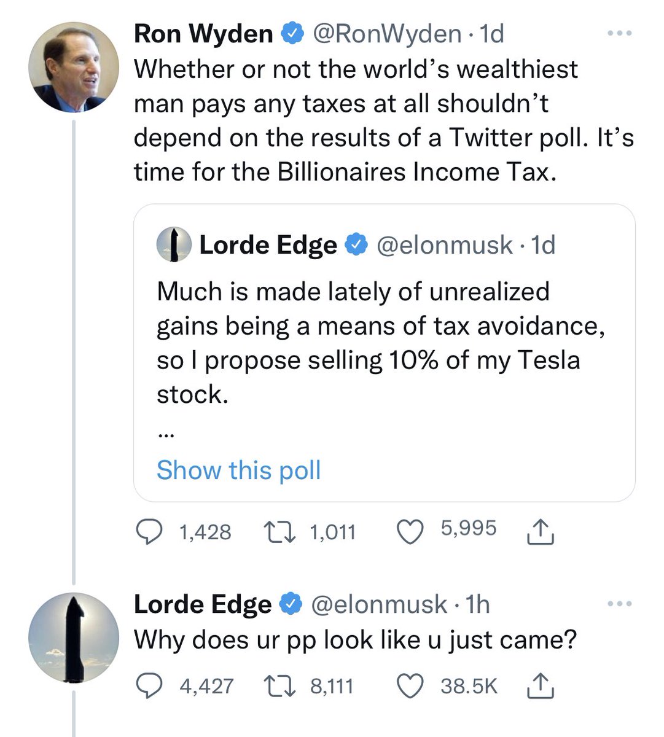Show this poll link
This screenshot has height=737, width=664.
[x=238, y=470]
